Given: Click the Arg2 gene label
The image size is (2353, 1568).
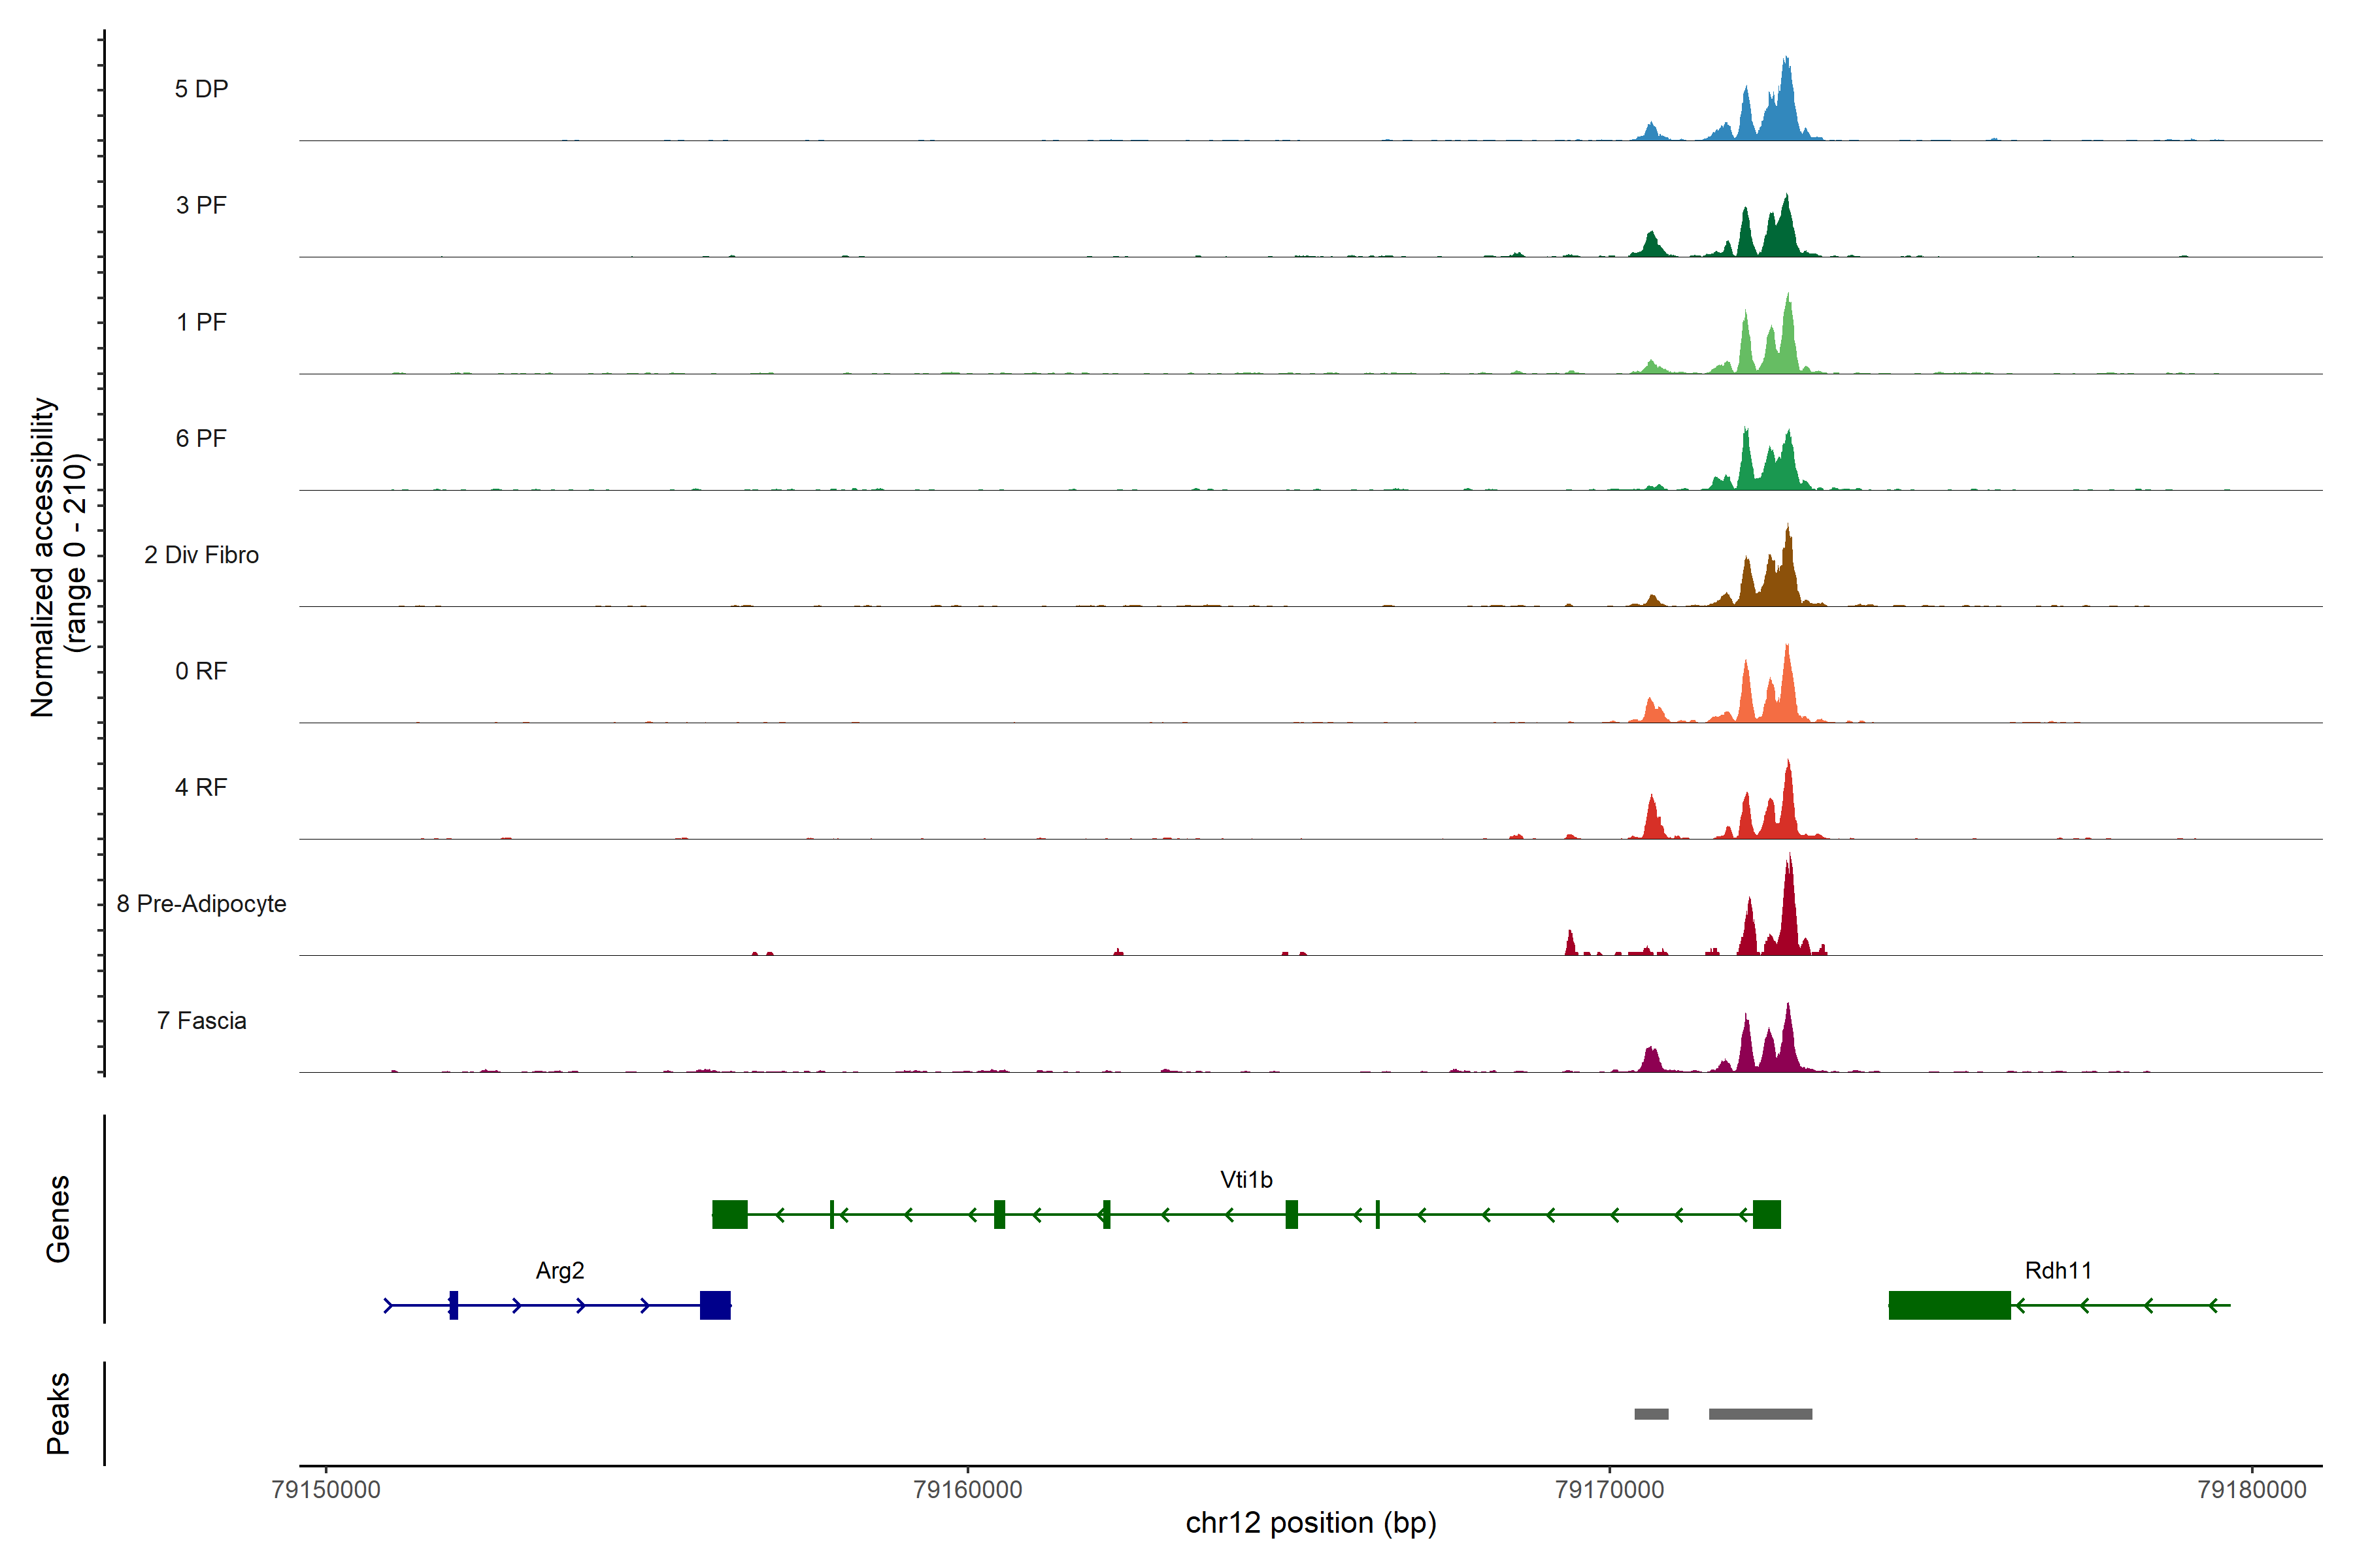Looking at the screenshot, I should 559,1270.
